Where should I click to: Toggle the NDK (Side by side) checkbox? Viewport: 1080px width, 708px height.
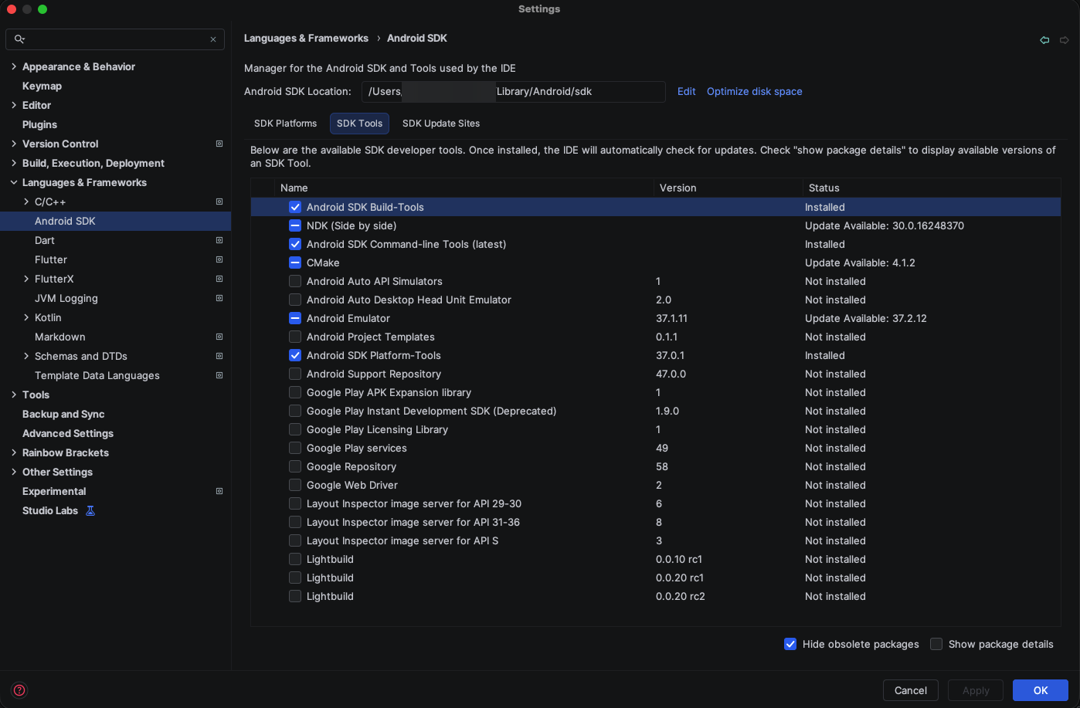point(295,225)
